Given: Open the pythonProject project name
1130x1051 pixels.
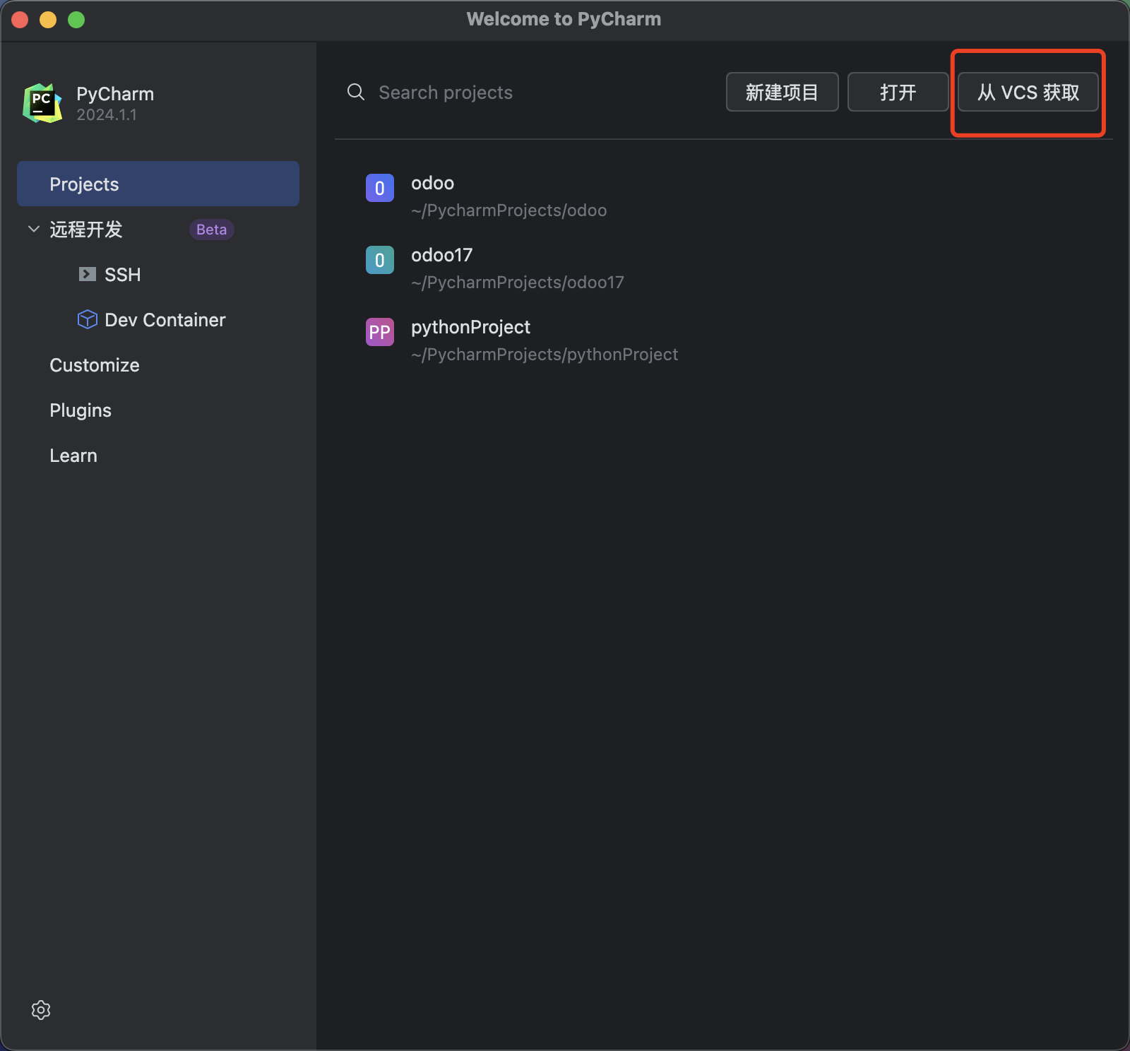Looking at the screenshot, I should (x=471, y=327).
